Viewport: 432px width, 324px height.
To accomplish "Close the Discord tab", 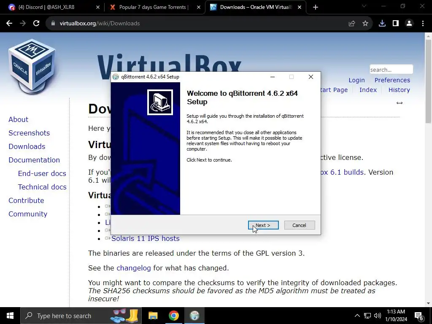I will click(98, 7).
